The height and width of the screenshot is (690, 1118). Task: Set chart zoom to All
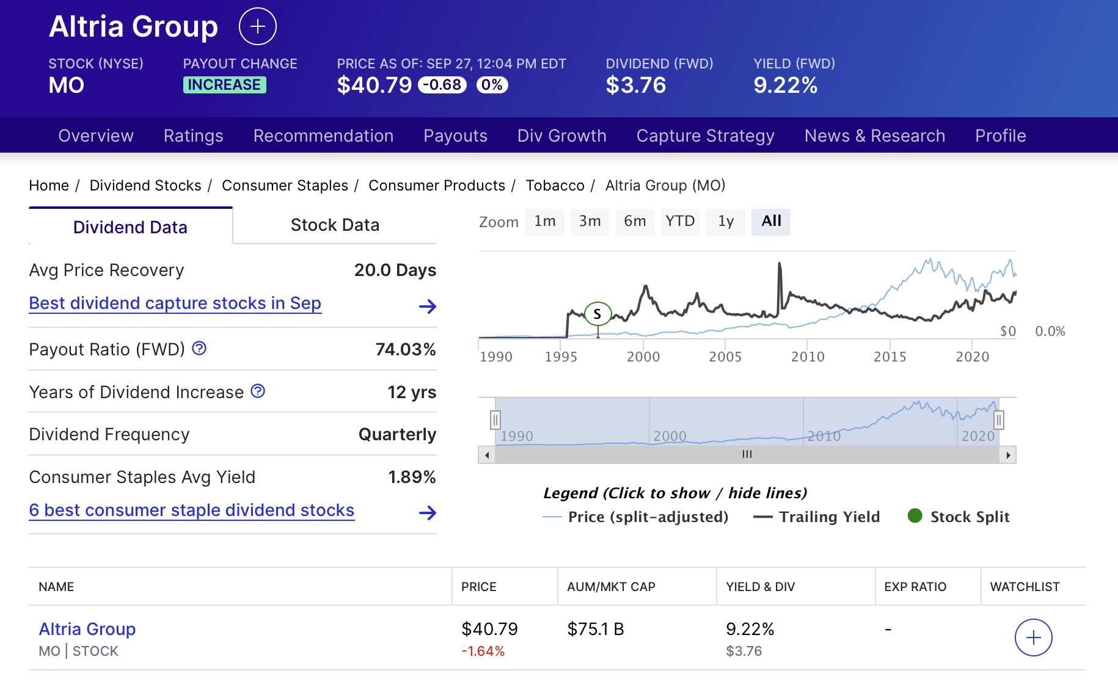[x=771, y=222]
